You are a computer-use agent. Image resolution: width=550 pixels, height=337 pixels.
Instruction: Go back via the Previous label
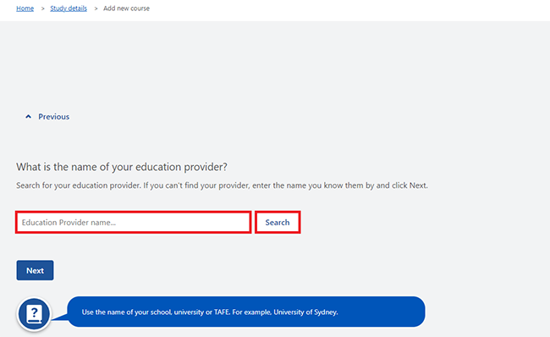53,117
